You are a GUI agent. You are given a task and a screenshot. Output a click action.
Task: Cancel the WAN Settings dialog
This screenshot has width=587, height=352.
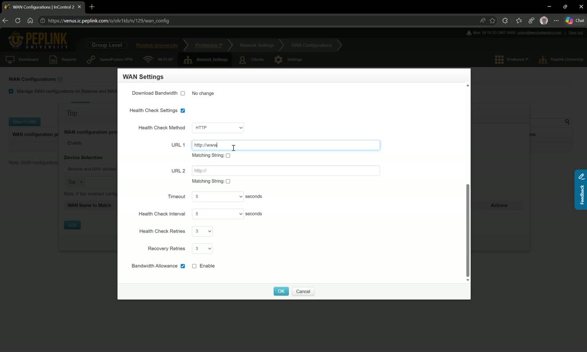coord(303,291)
